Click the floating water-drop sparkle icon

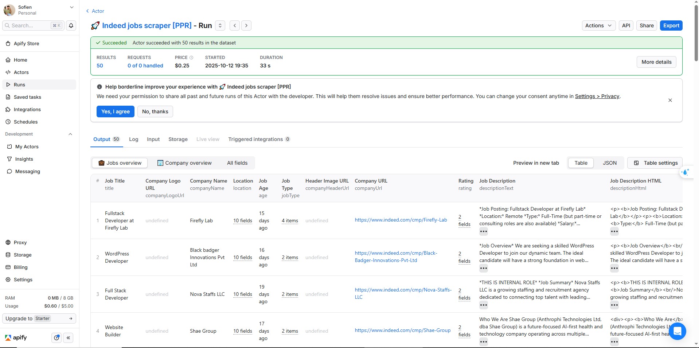[686, 172]
